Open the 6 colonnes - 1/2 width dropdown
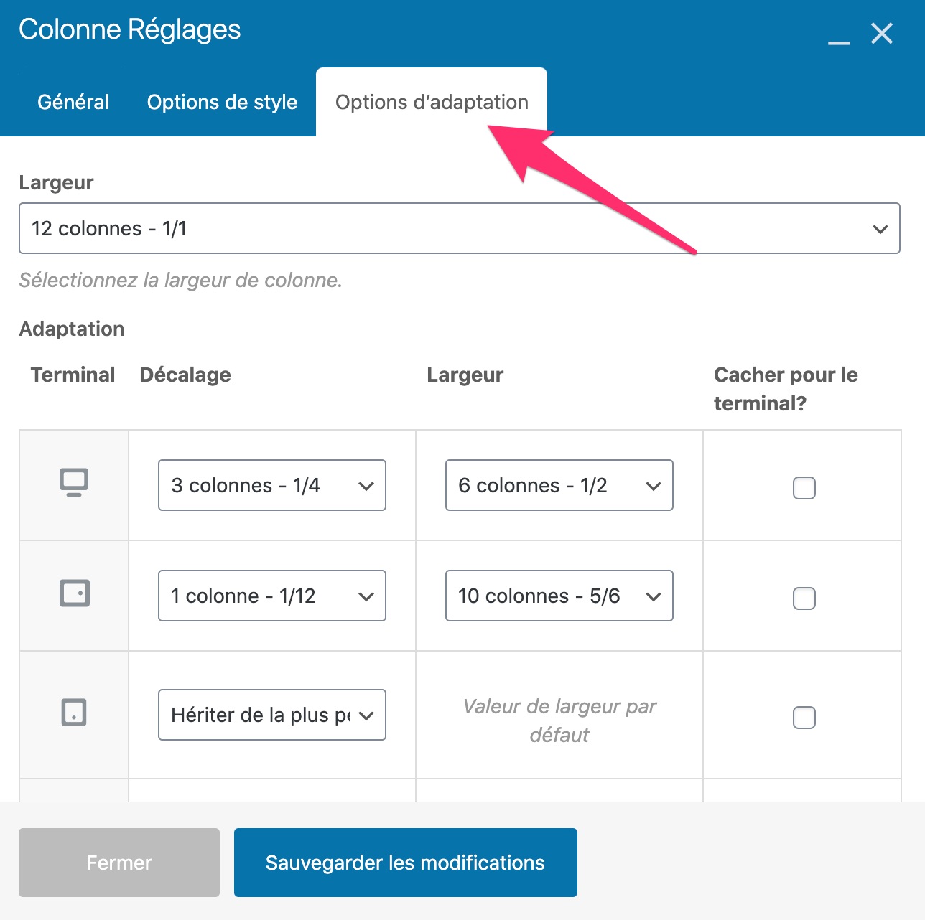The width and height of the screenshot is (925, 920). tap(559, 485)
